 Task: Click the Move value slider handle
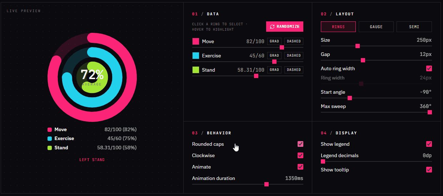[282, 47]
